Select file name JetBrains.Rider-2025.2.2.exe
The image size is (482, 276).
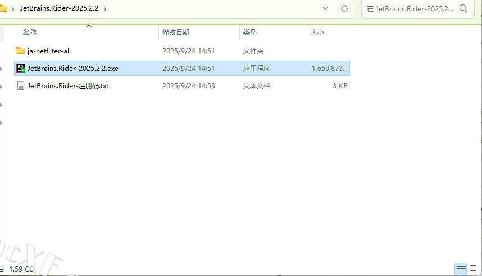pos(73,69)
